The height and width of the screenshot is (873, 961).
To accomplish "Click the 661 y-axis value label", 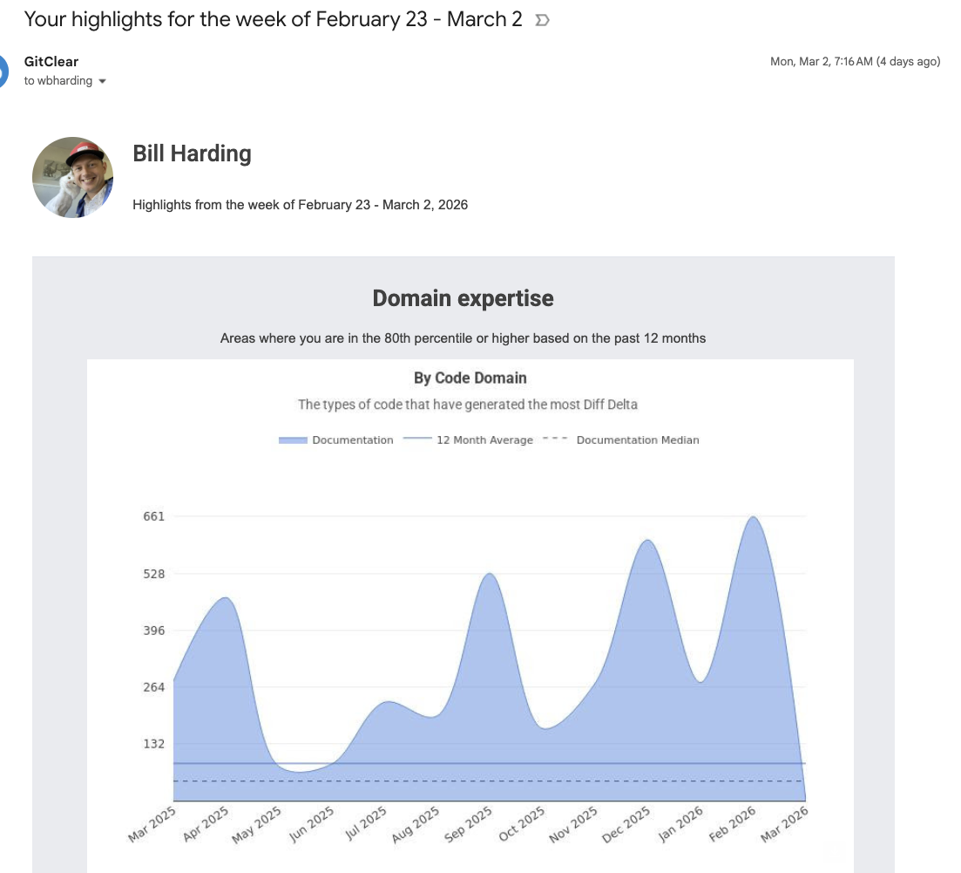I will pyautogui.click(x=153, y=516).
